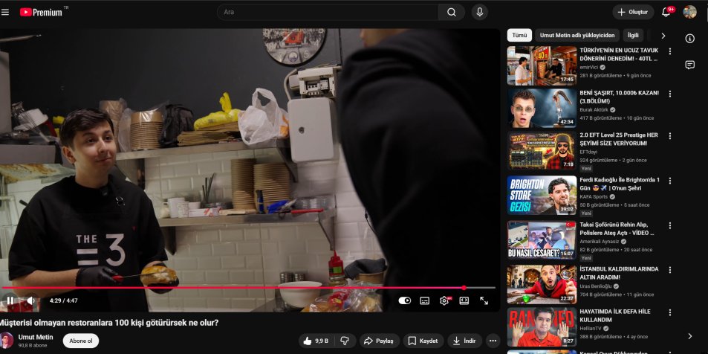Open options for Taksi Şoförünü video
Image resolution: width=708 pixels, height=354 pixels.
670,225
